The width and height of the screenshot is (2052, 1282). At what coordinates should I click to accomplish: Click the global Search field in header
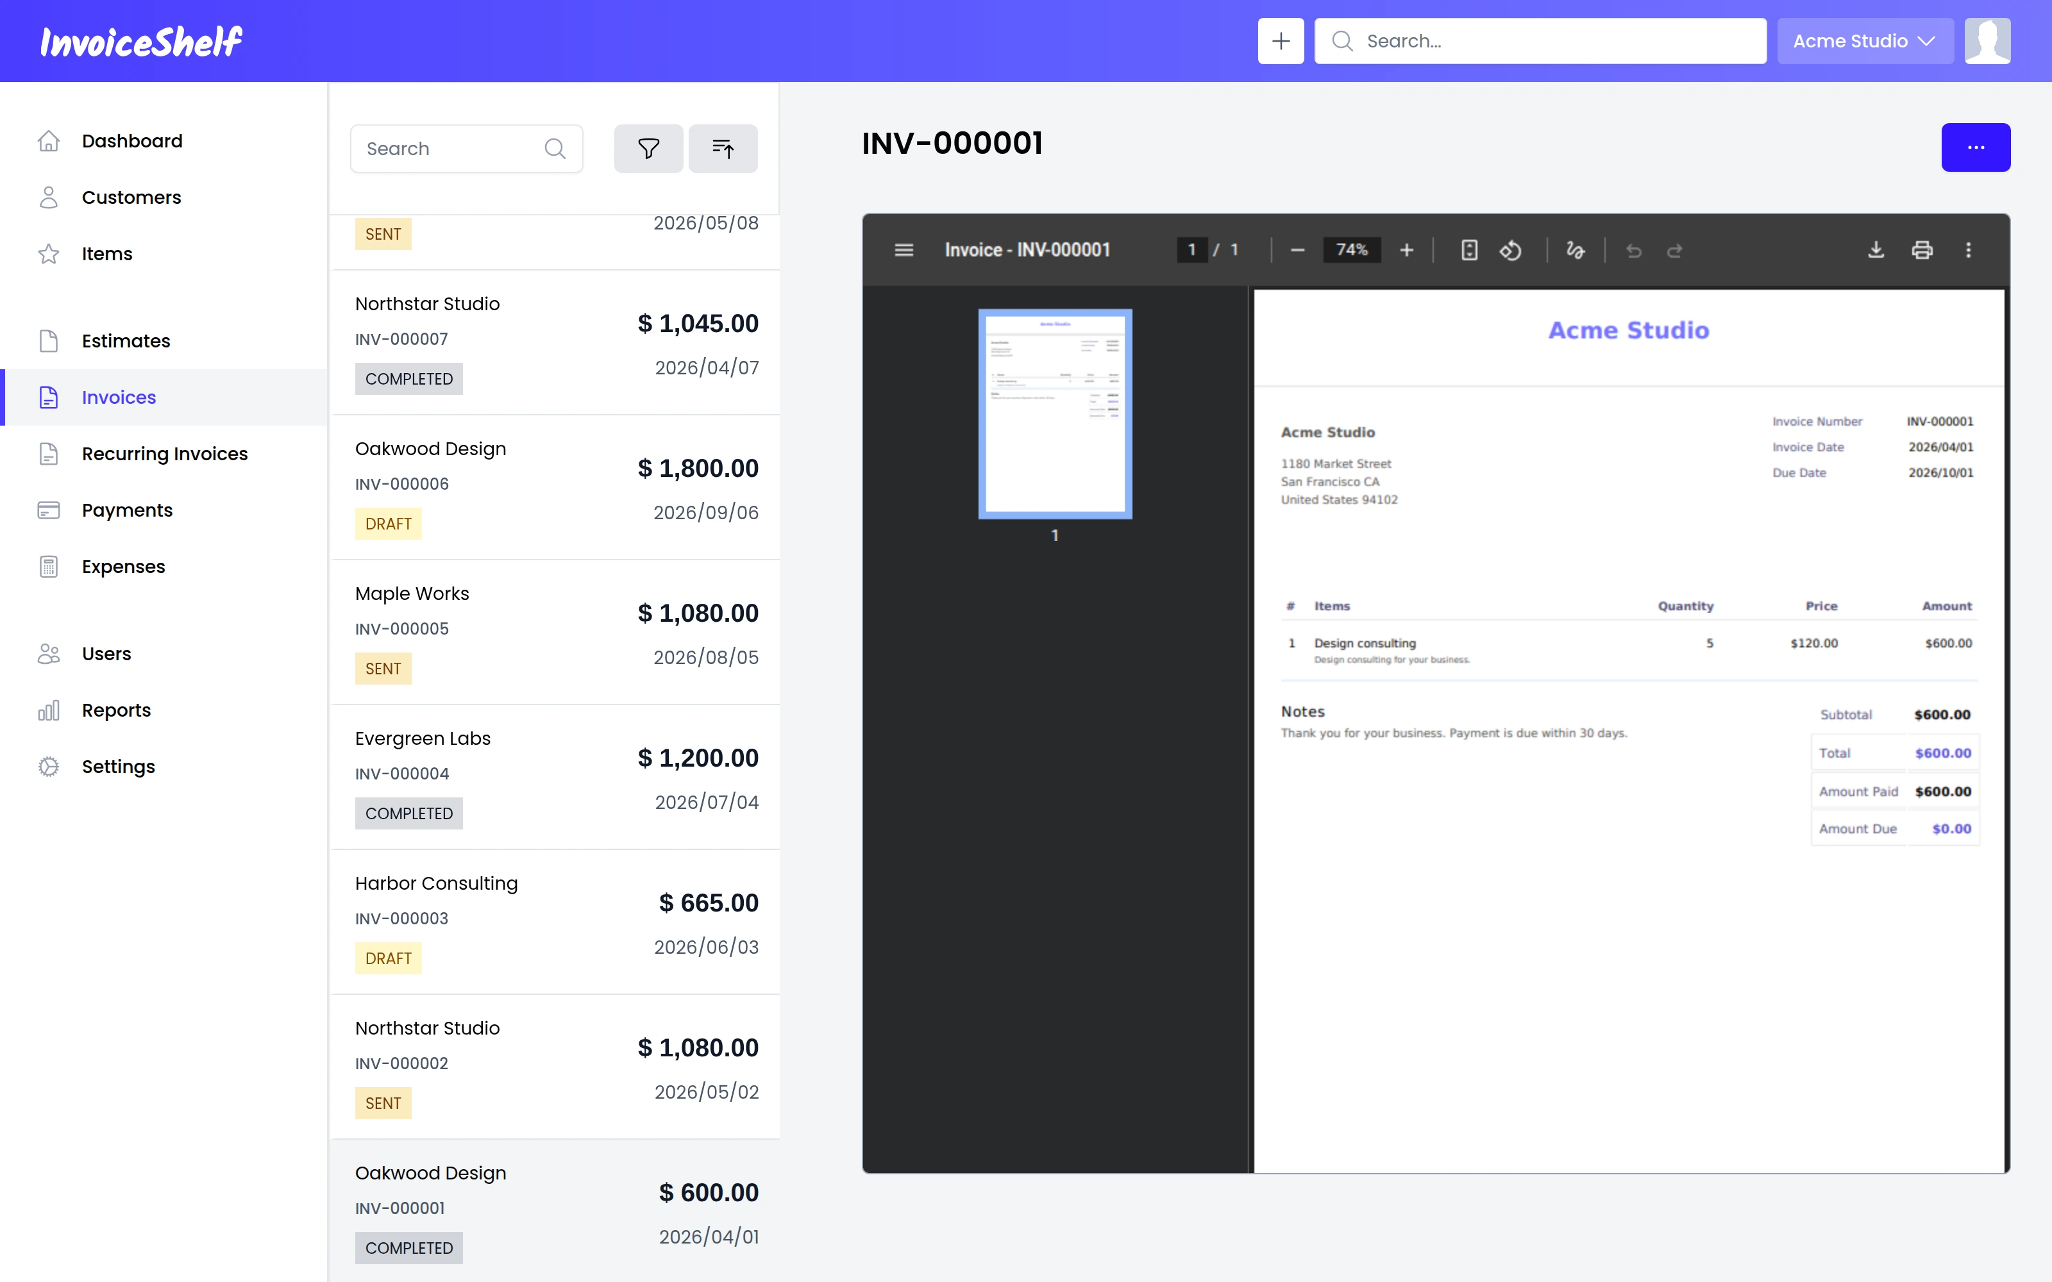[x=1540, y=40]
